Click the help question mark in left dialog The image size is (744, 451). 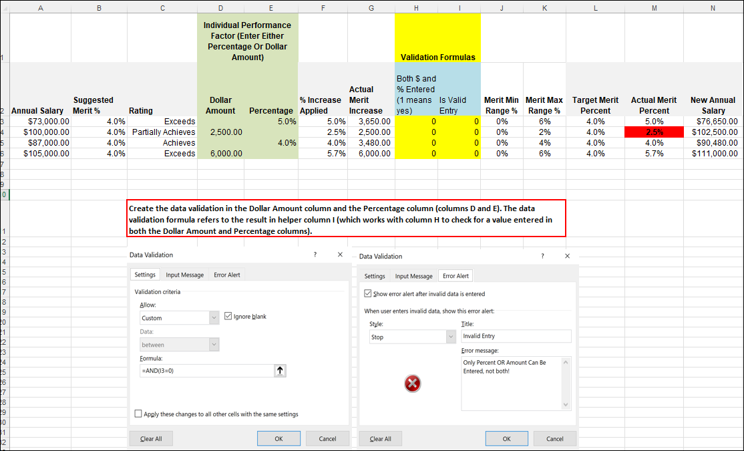pyautogui.click(x=315, y=255)
